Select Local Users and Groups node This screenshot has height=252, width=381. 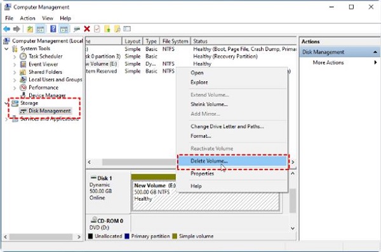55,80
